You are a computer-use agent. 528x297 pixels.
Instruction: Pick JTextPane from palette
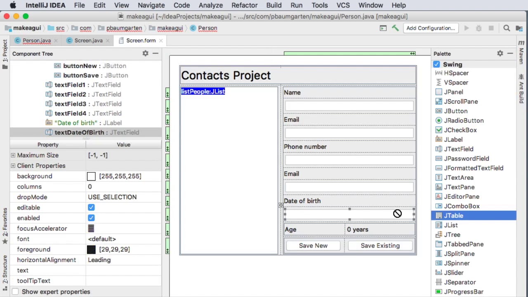[x=459, y=187]
